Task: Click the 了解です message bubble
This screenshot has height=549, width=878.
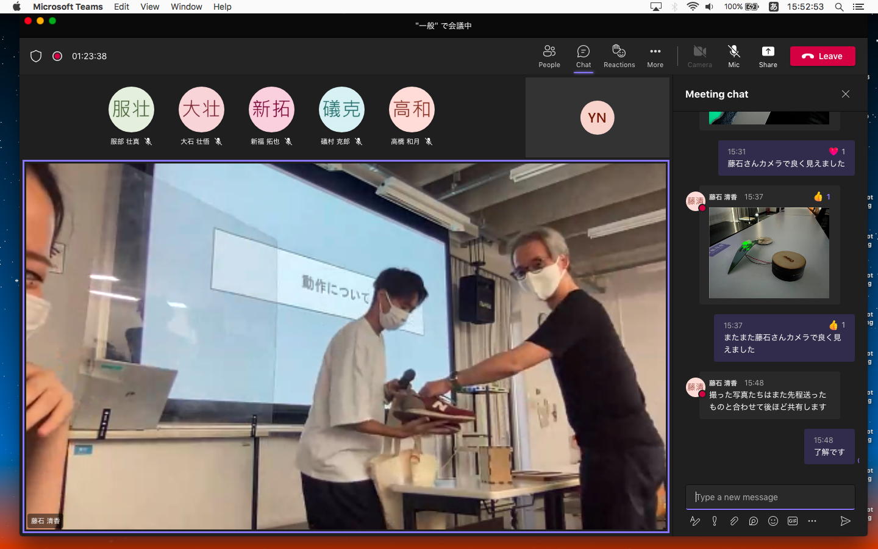Action: [829, 447]
